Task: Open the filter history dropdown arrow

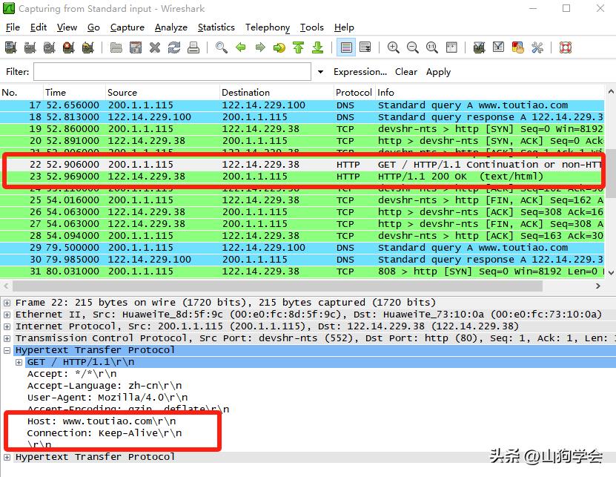Action: [x=320, y=72]
